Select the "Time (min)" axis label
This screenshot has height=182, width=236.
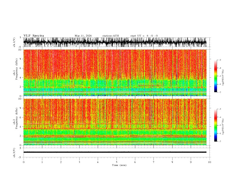tap(119, 165)
